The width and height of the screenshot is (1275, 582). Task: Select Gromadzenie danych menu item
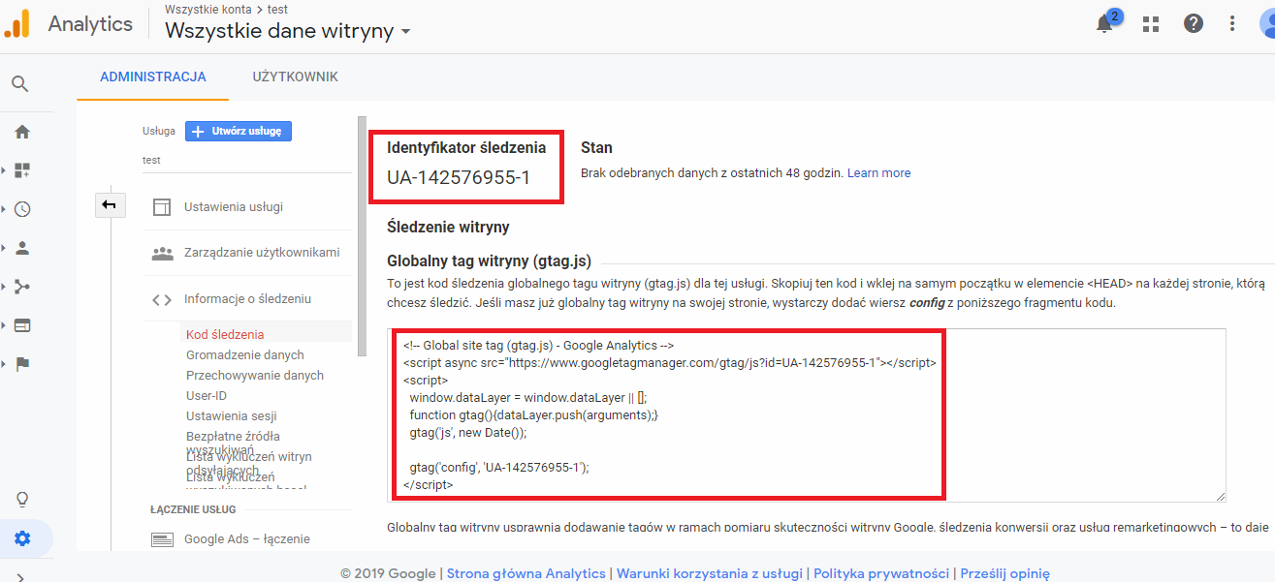245,354
